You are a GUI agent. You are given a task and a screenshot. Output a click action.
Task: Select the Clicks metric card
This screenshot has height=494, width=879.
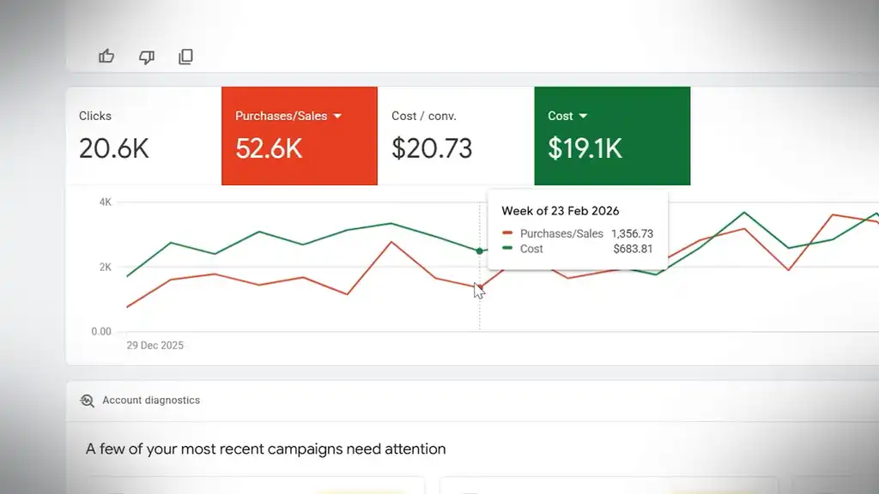click(144, 136)
